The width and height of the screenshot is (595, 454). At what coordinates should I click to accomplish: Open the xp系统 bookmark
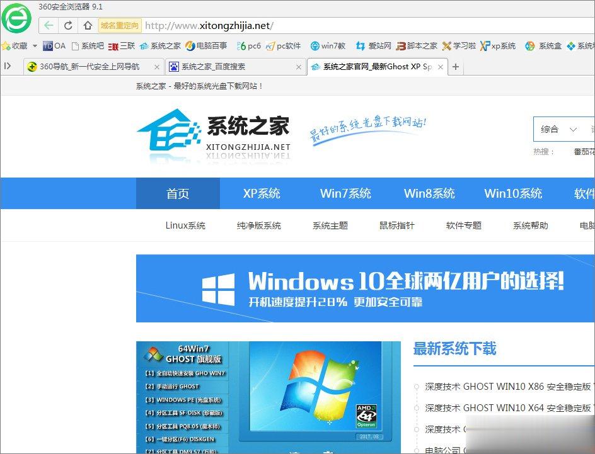[498, 46]
